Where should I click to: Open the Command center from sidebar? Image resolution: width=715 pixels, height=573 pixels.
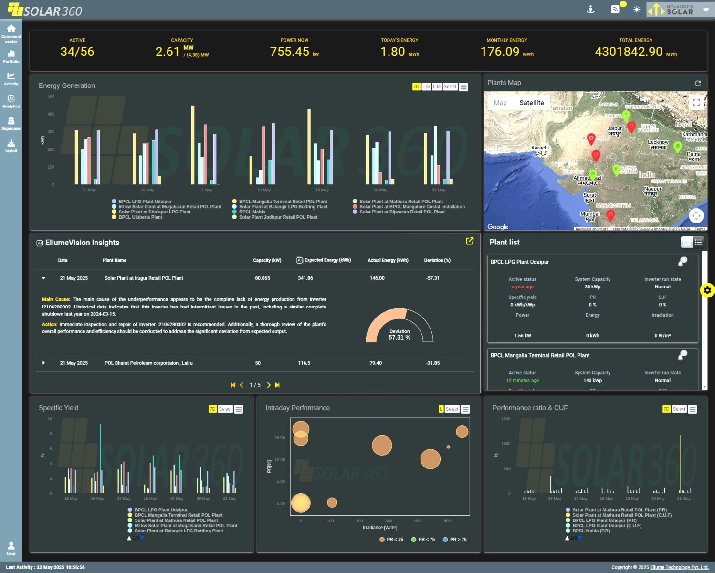point(11,34)
